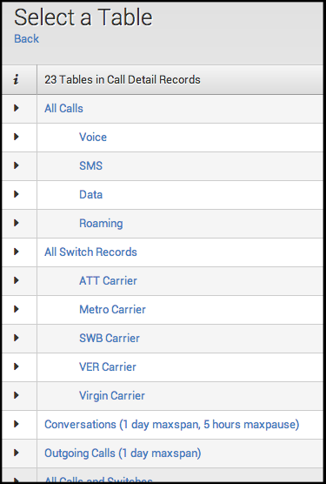This screenshot has width=326, height=484.
Task: Expand the Roaming row arrow
Action: point(17,223)
